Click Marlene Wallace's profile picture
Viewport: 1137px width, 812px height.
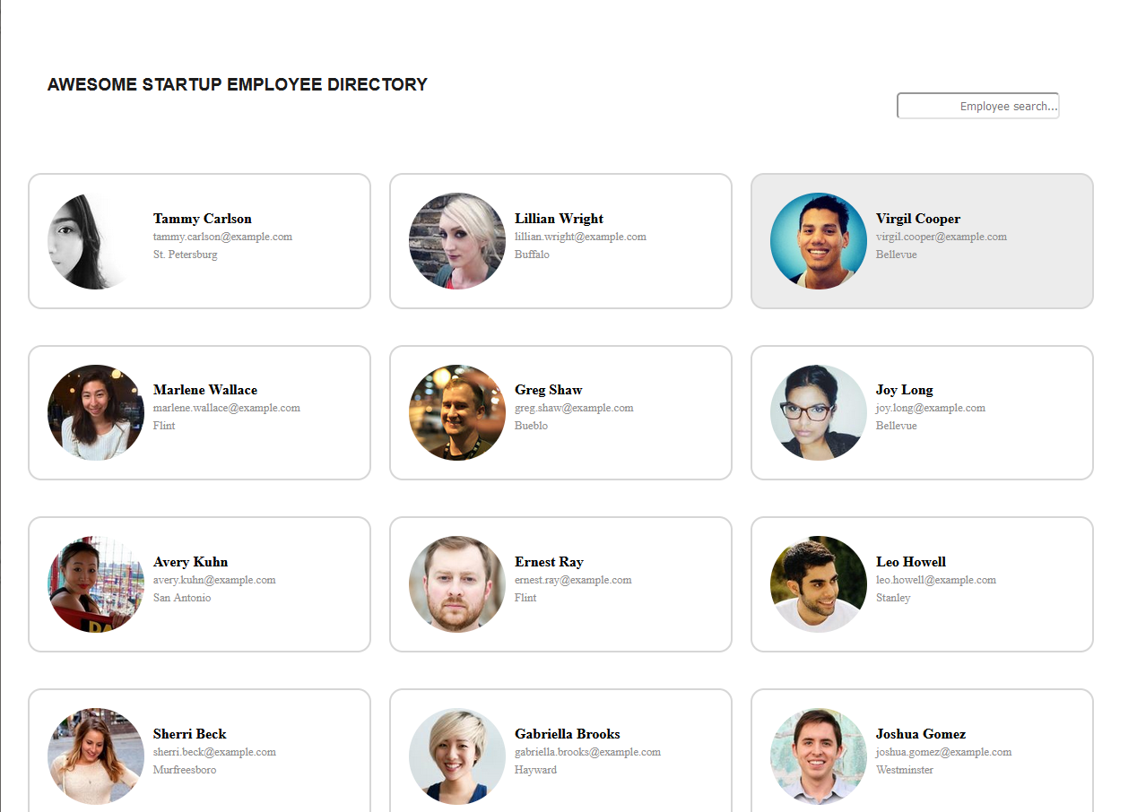(96, 412)
